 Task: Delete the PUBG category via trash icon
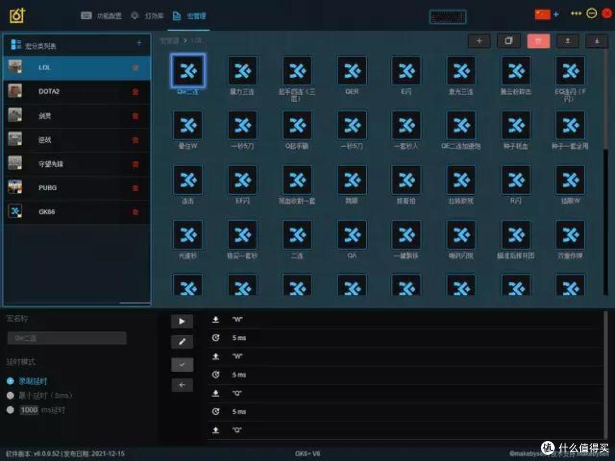point(136,188)
